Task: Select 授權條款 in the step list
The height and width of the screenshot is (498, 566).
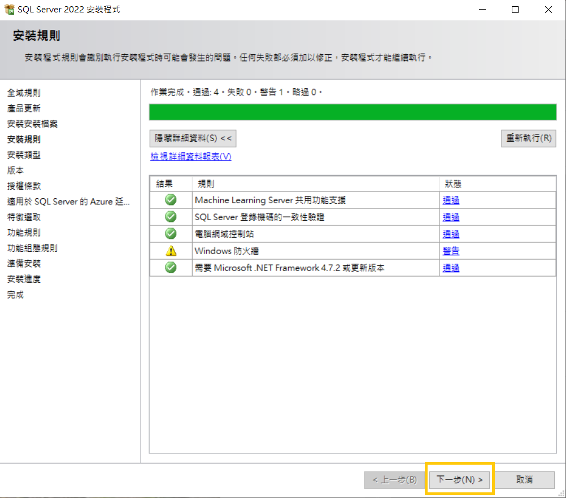Action: click(24, 186)
